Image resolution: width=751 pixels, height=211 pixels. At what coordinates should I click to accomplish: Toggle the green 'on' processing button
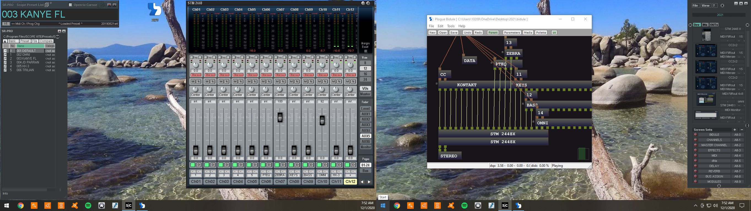[x=554, y=32]
